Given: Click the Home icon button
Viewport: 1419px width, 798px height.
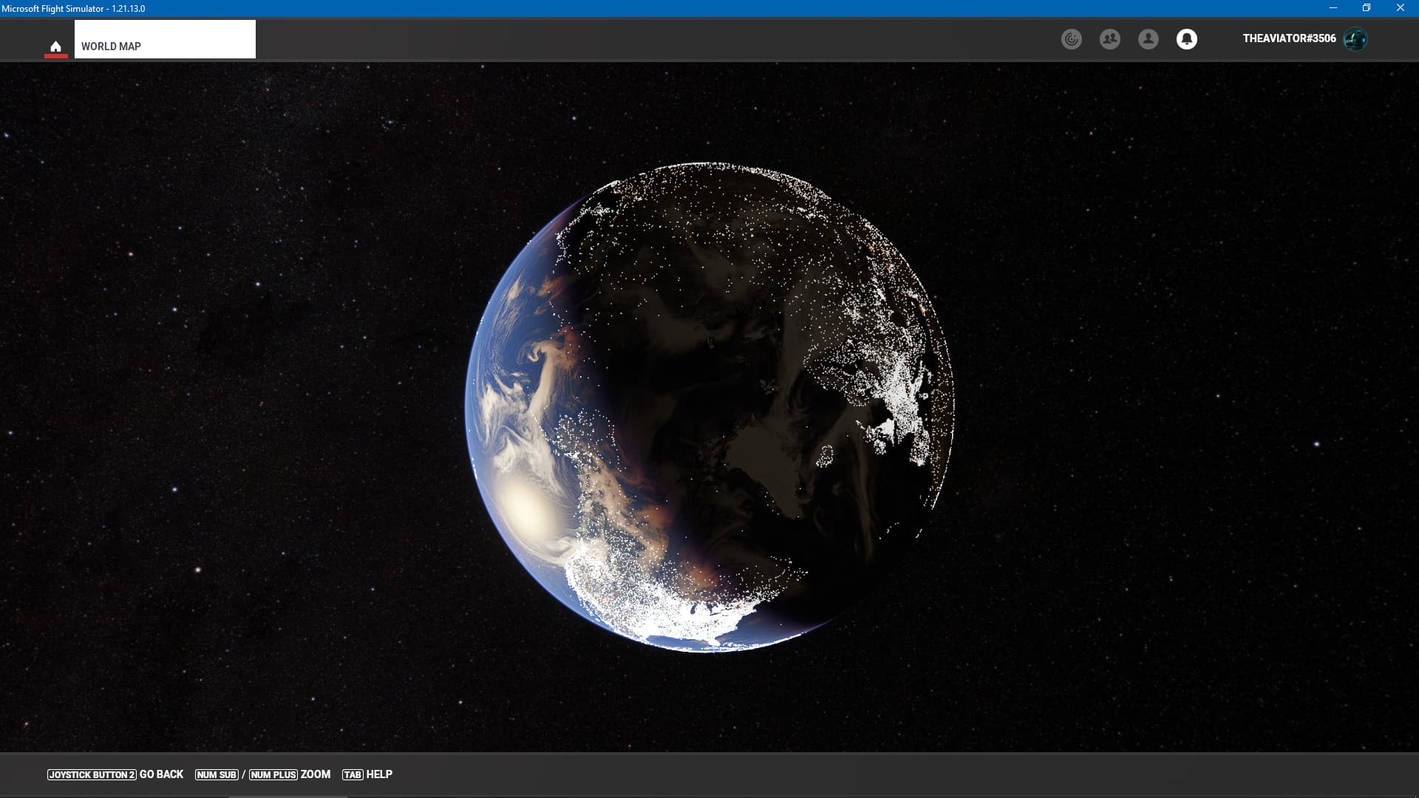Looking at the screenshot, I should [55, 46].
